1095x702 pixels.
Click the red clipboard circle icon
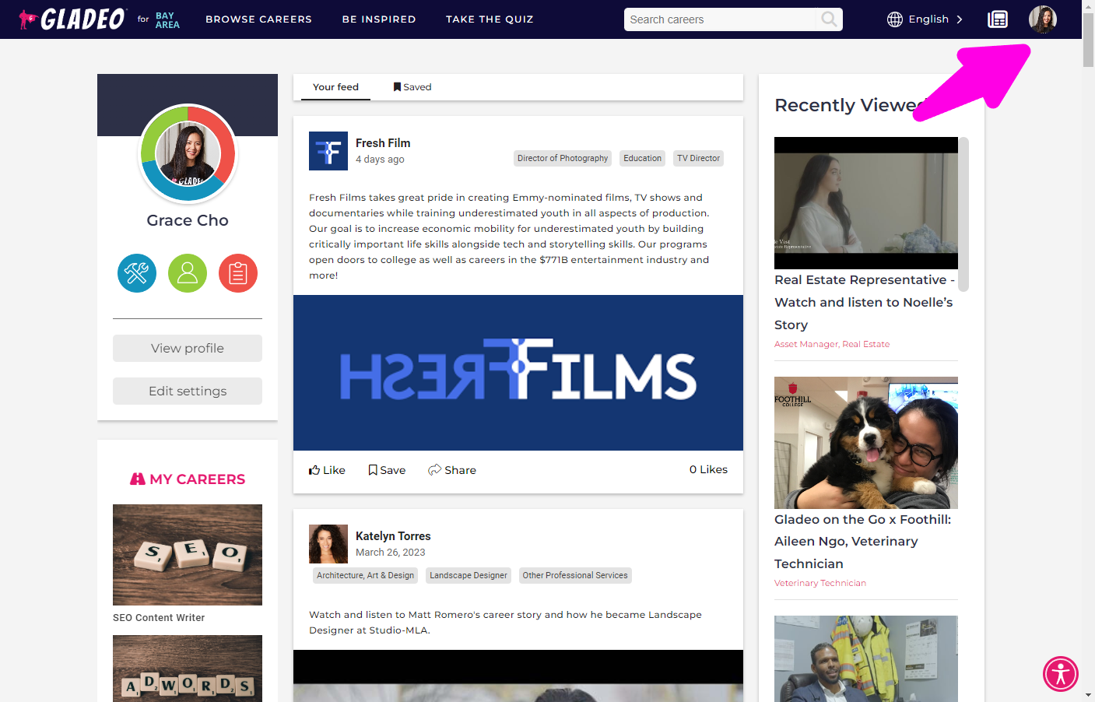coord(238,273)
